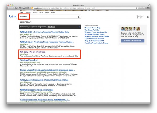The width and height of the screenshot is (157, 113).
Task: Expand arrow next to btemplates.com result URL
Action: (x=53, y=92)
